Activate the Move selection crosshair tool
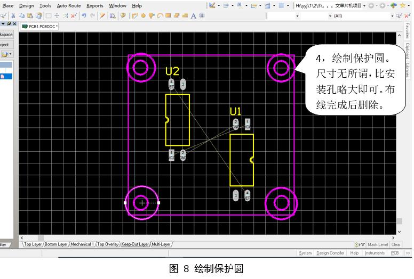 (57, 15)
